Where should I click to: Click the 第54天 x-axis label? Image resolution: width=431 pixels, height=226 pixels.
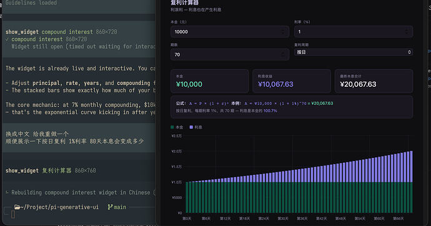[x=360, y=219]
